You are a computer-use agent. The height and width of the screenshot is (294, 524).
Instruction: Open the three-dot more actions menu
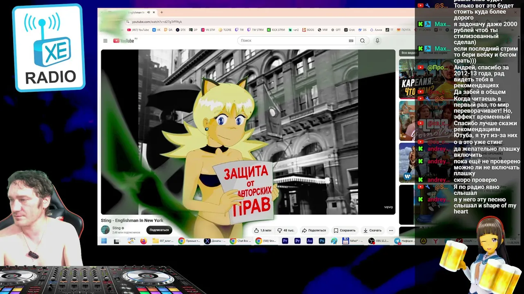point(391,230)
